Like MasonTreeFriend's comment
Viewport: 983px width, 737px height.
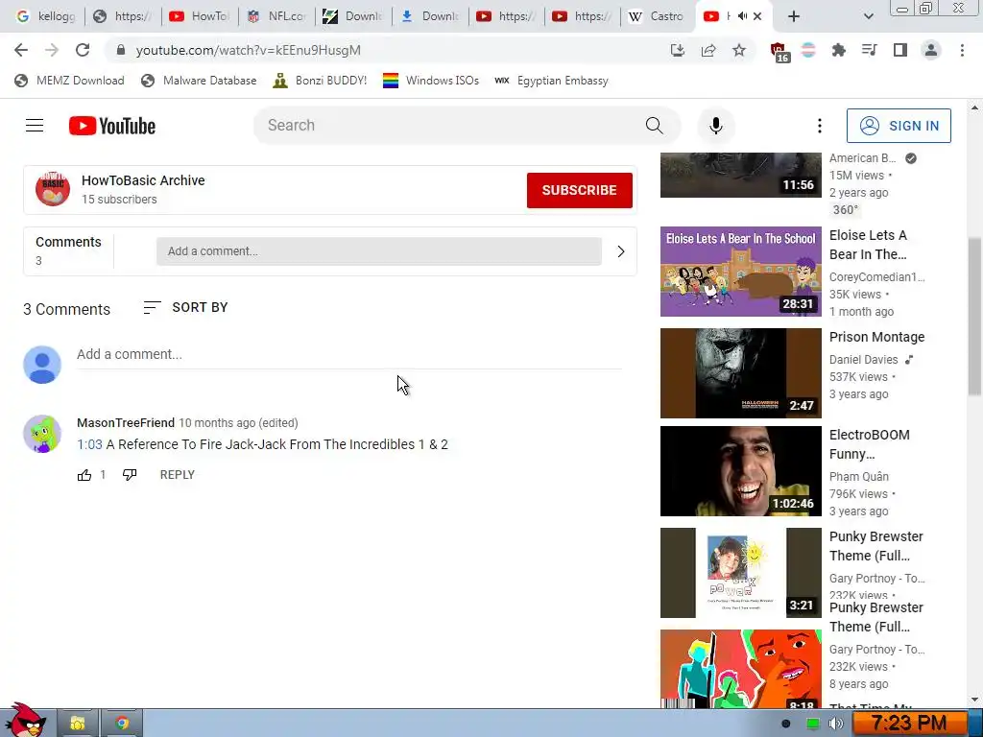(84, 475)
